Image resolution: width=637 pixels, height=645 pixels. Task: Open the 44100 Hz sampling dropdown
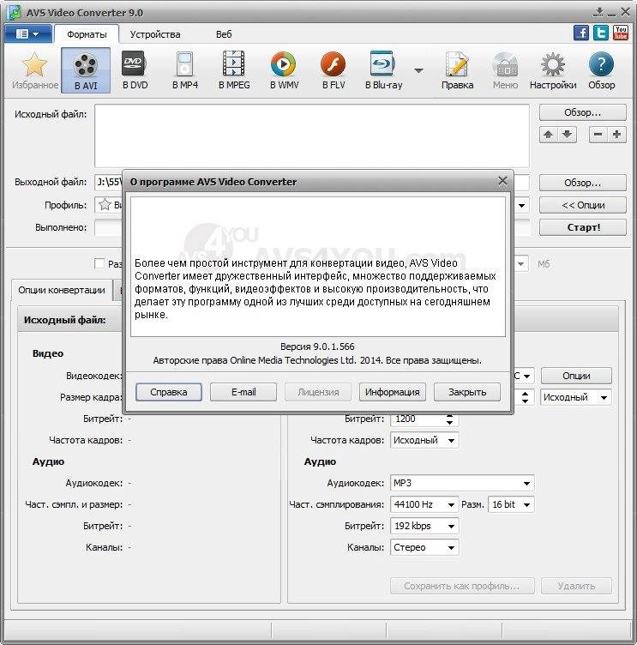coord(424,504)
